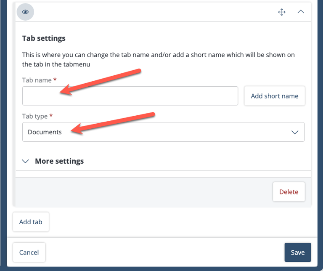
Task: Click the down chevron in the Tab type field
Action: [x=295, y=132]
